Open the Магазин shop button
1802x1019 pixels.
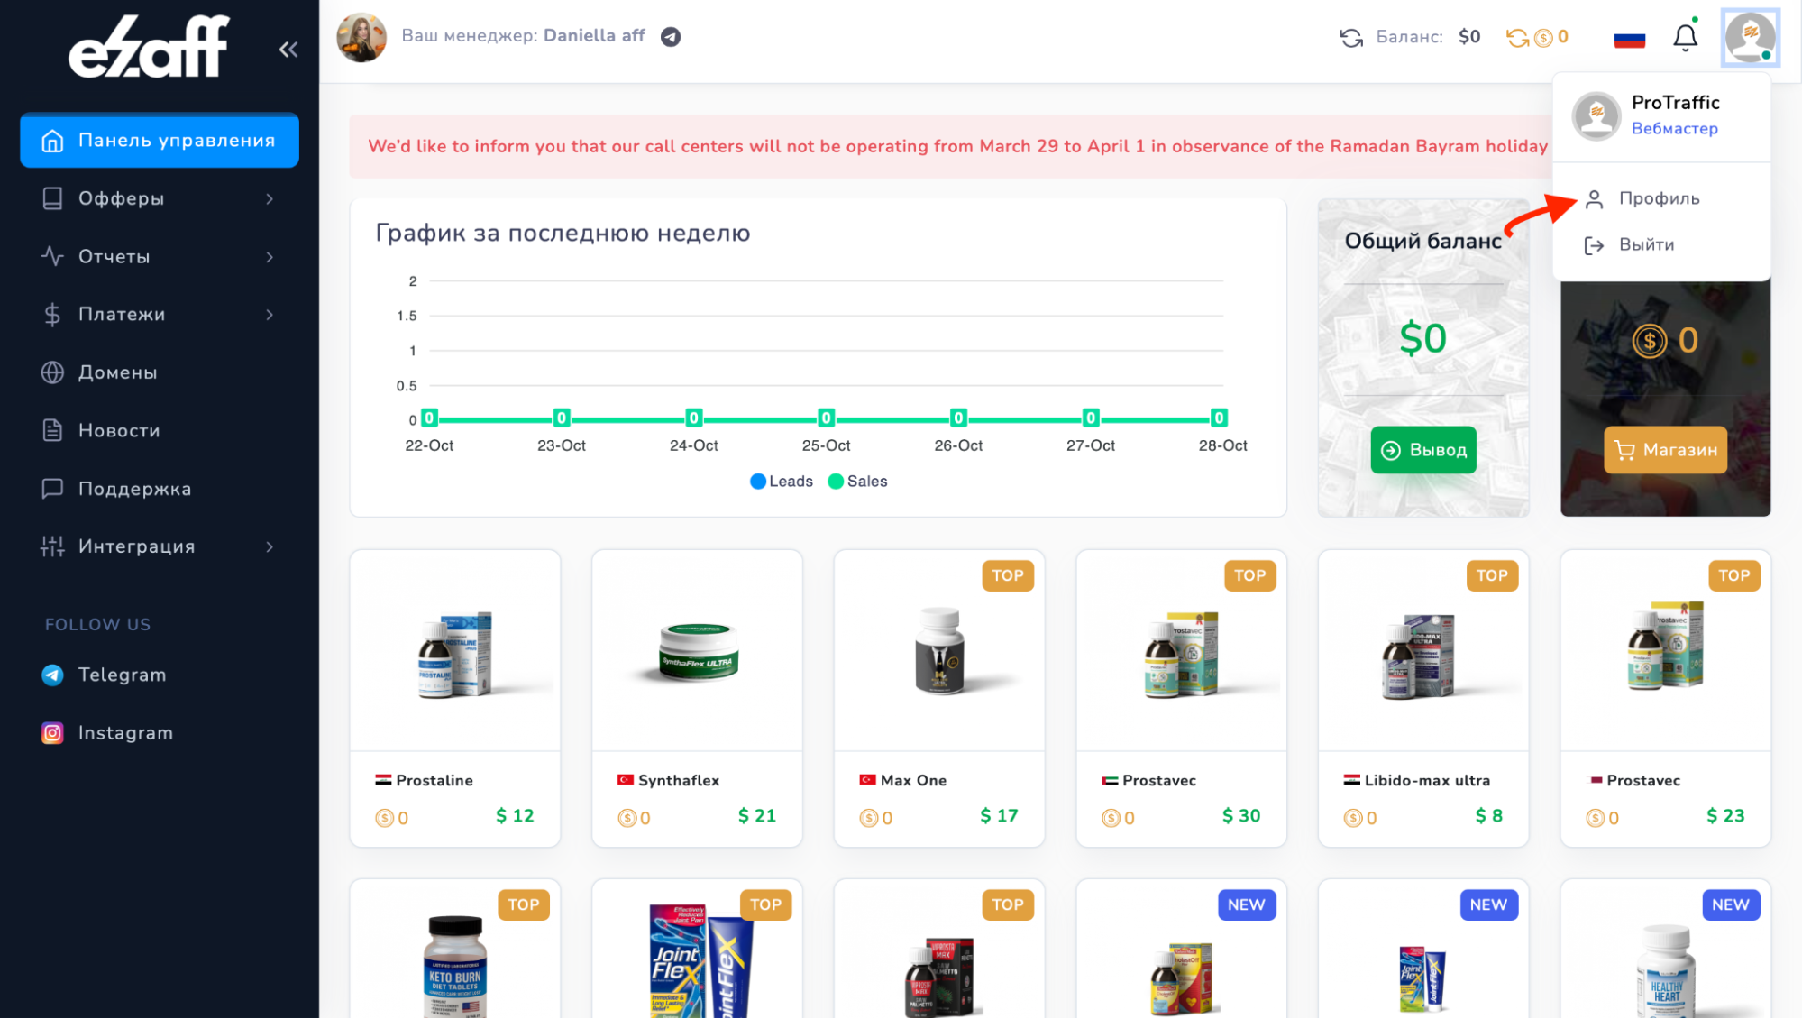tap(1665, 450)
